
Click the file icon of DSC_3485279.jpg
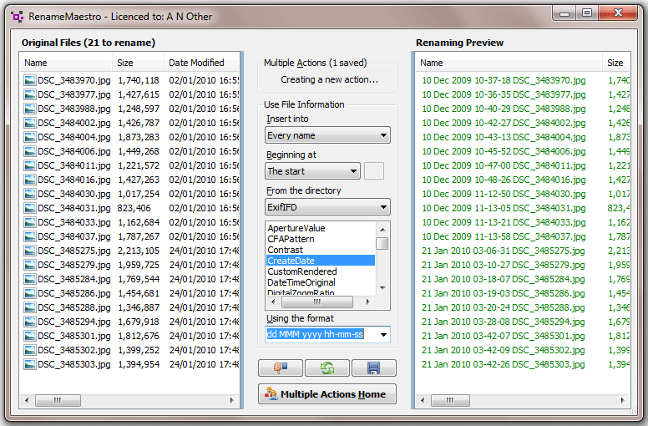click(x=30, y=266)
